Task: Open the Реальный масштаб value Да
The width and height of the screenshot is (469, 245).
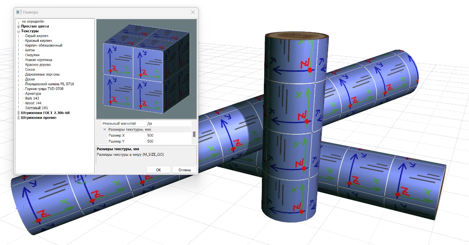Action: [168, 123]
